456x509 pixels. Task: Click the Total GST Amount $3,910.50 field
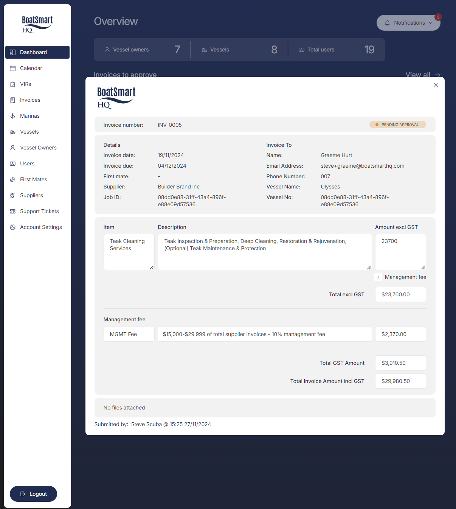[400, 363]
